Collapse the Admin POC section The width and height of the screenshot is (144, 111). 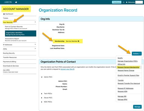coord(42,77)
